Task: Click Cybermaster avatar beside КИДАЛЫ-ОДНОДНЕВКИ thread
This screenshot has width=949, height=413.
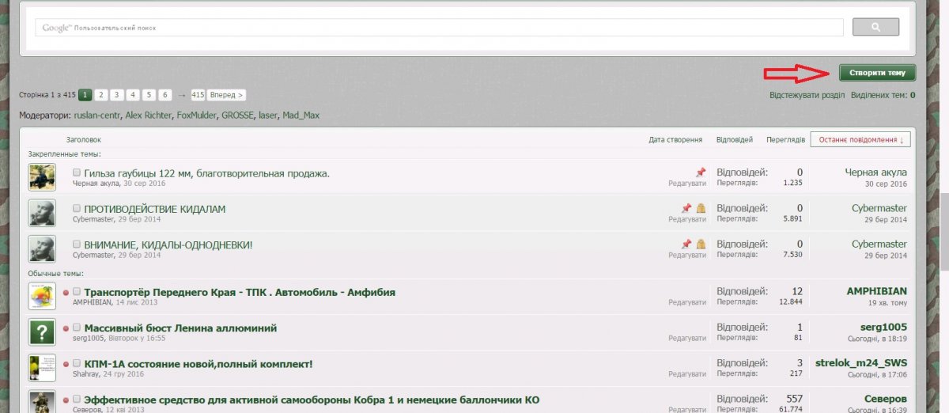Action: coord(42,249)
